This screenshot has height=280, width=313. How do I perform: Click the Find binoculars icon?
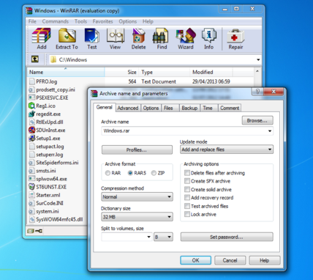tap(160, 35)
